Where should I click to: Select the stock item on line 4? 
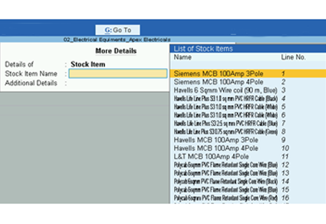coord(248,98)
